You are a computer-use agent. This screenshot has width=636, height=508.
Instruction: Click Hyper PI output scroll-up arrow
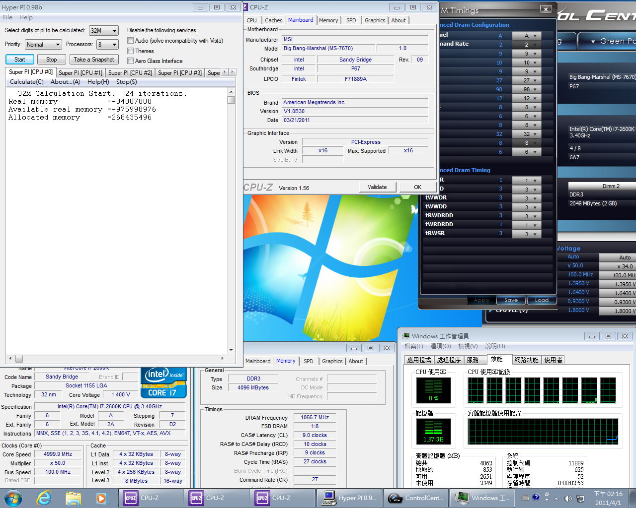point(231,92)
